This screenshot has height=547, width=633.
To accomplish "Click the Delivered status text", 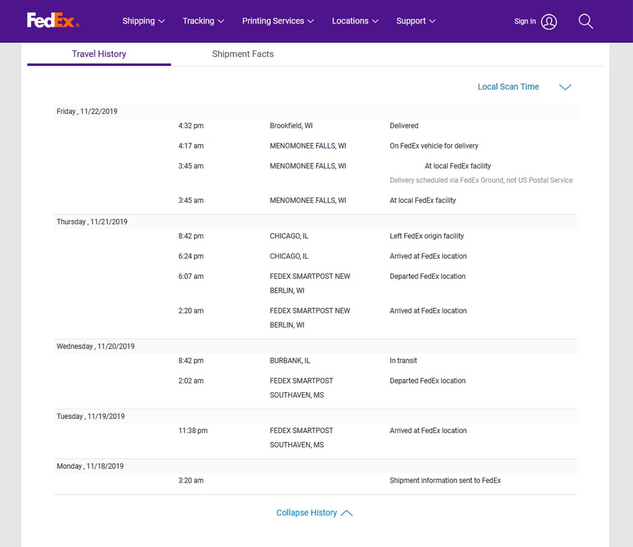I will [x=404, y=125].
